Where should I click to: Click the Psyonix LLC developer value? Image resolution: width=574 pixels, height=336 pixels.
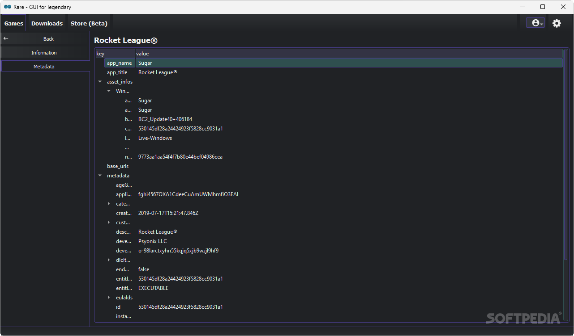coord(153,241)
